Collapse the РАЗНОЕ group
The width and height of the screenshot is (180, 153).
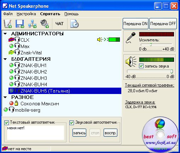pos(5,97)
